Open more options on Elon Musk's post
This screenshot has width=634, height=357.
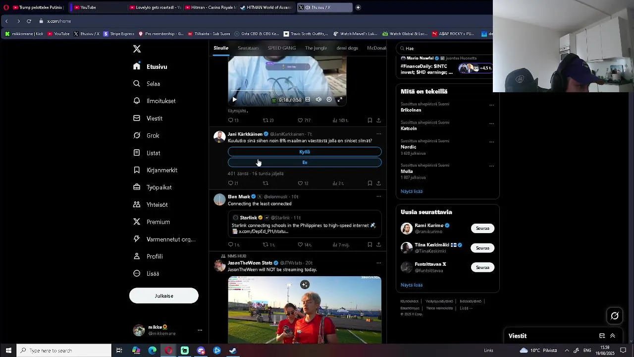pos(378,196)
